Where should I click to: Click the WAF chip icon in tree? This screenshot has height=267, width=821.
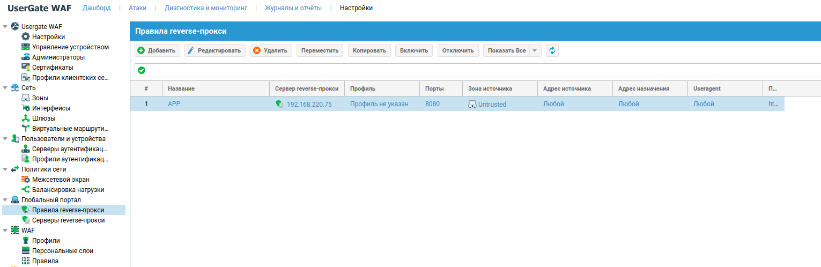click(15, 231)
